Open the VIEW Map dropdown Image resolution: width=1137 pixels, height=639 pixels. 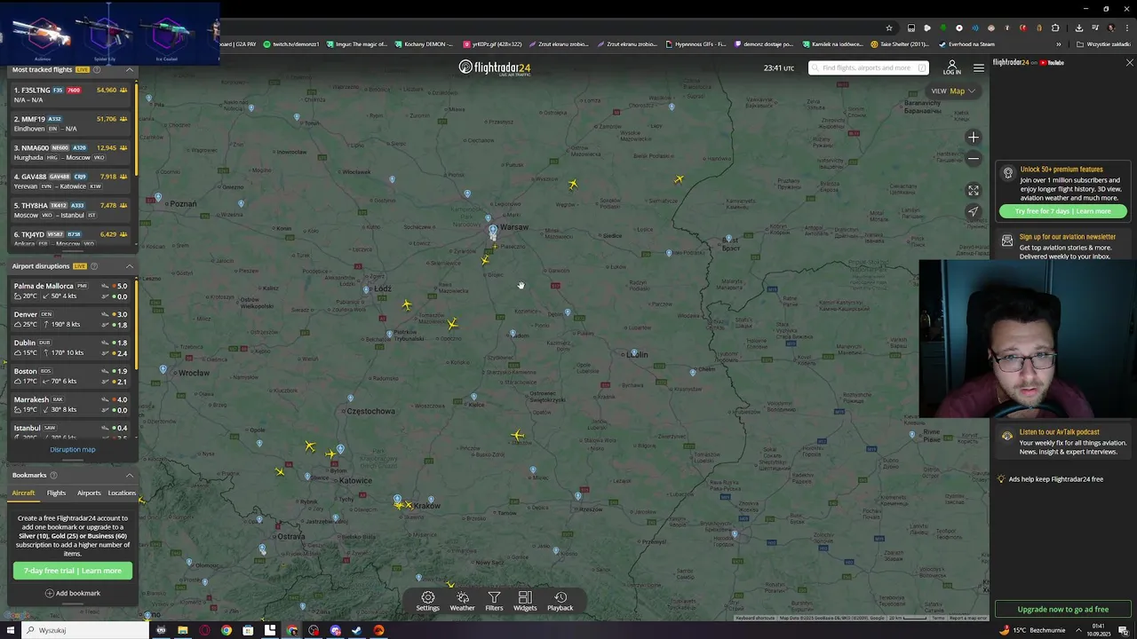(954, 91)
